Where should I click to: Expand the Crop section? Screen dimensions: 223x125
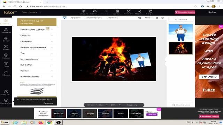point(37,35)
